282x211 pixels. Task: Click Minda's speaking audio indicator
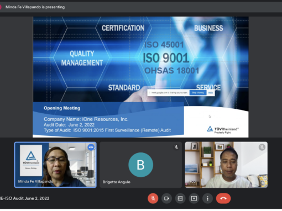tap(91, 147)
